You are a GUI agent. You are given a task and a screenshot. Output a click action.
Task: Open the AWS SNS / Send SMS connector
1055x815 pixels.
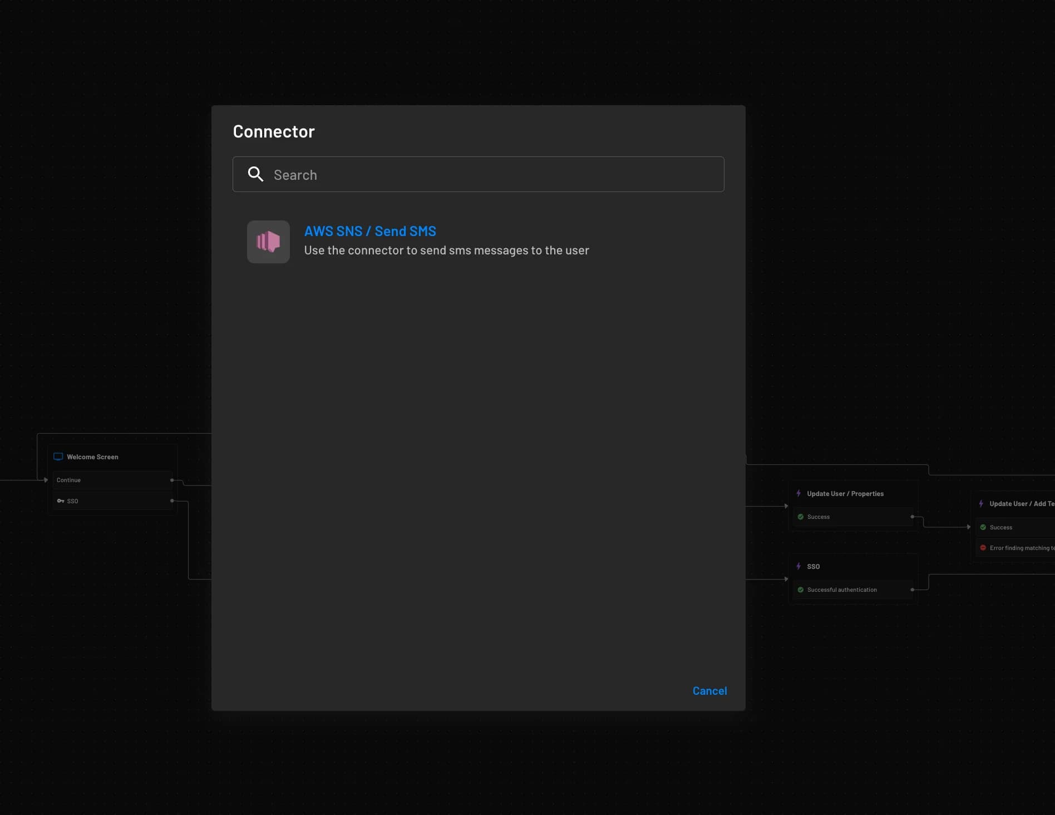[370, 230]
